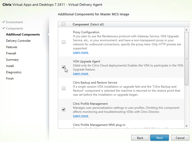Screen dimensions: 192x142
Task: Click the Environment step checkmark icon
Action: tap(4, 22)
